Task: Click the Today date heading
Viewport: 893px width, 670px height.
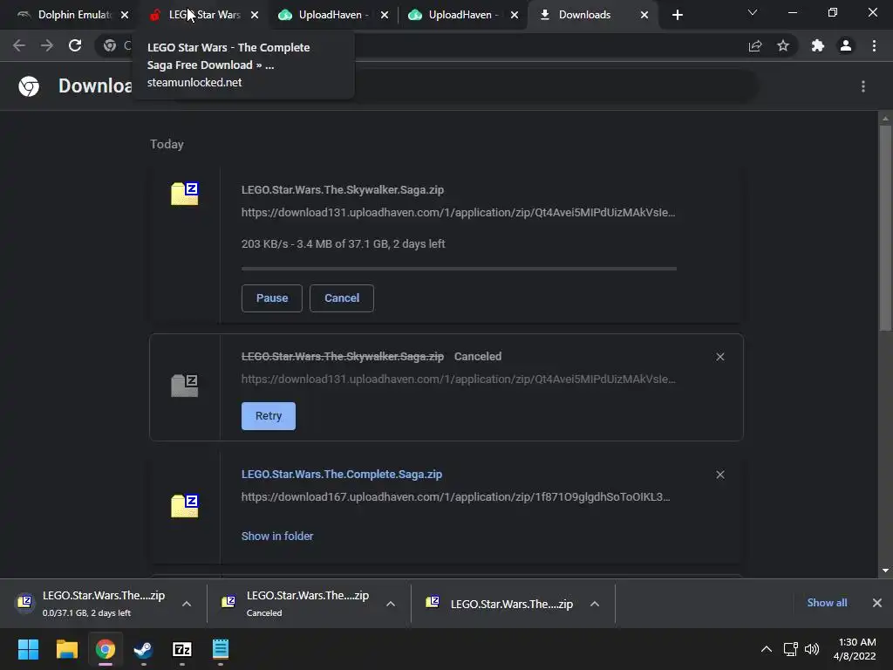Action: [167, 144]
